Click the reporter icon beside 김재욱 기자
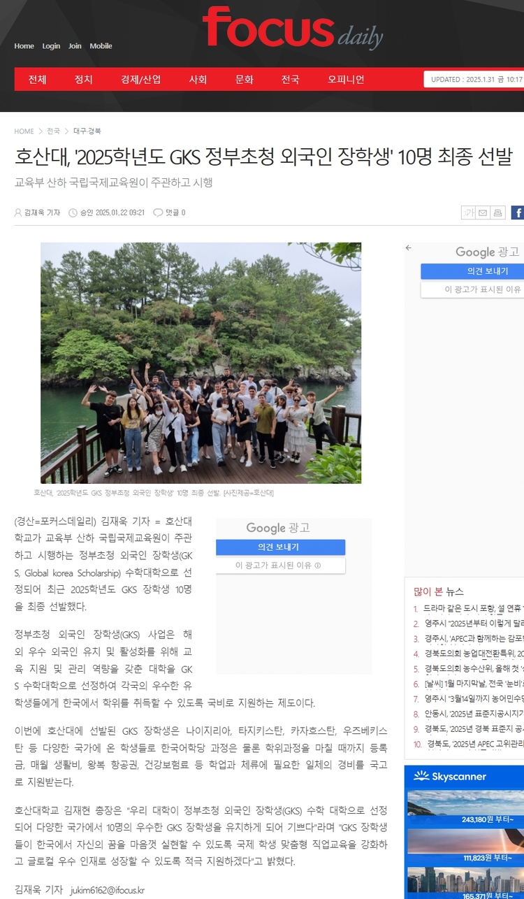This screenshot has height=899, width=524. [x=18, y=213]
